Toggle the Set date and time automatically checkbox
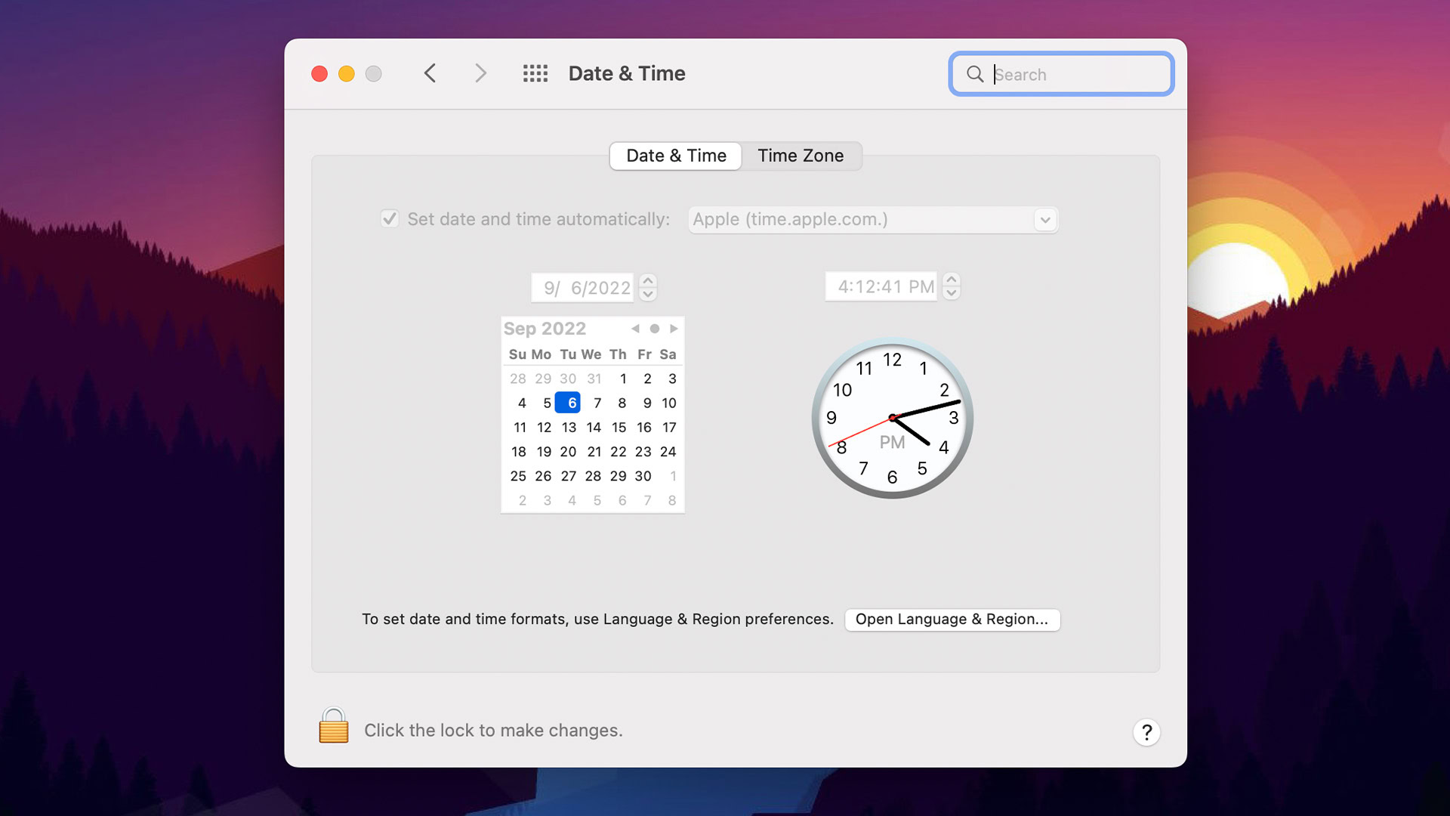1450x816 pixels. tap(390, 218)
